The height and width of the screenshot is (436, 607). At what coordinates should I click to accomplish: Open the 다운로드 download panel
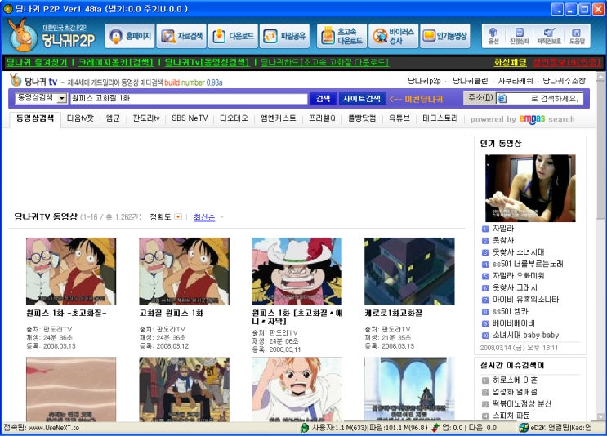(x=232, y=36)
